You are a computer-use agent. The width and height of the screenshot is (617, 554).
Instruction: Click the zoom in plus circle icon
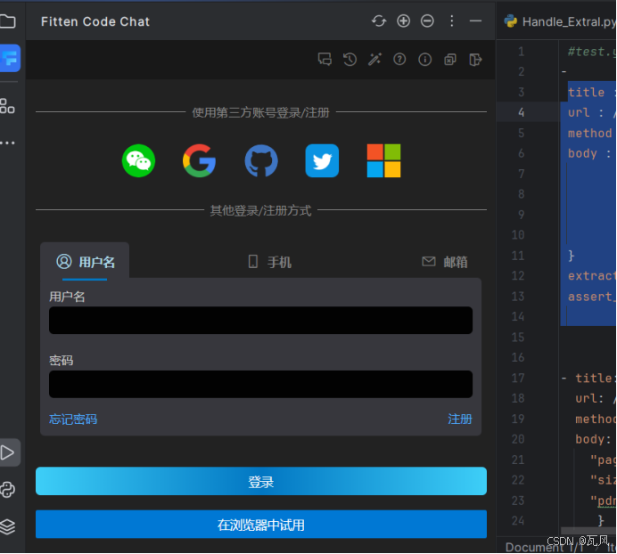(403, 20)
